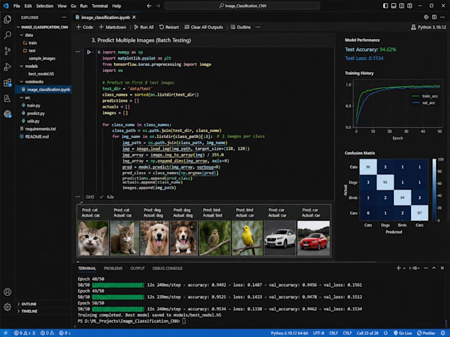Open the Terminal menu
This screenshot has height=337, width=450.
pos(99,6)
